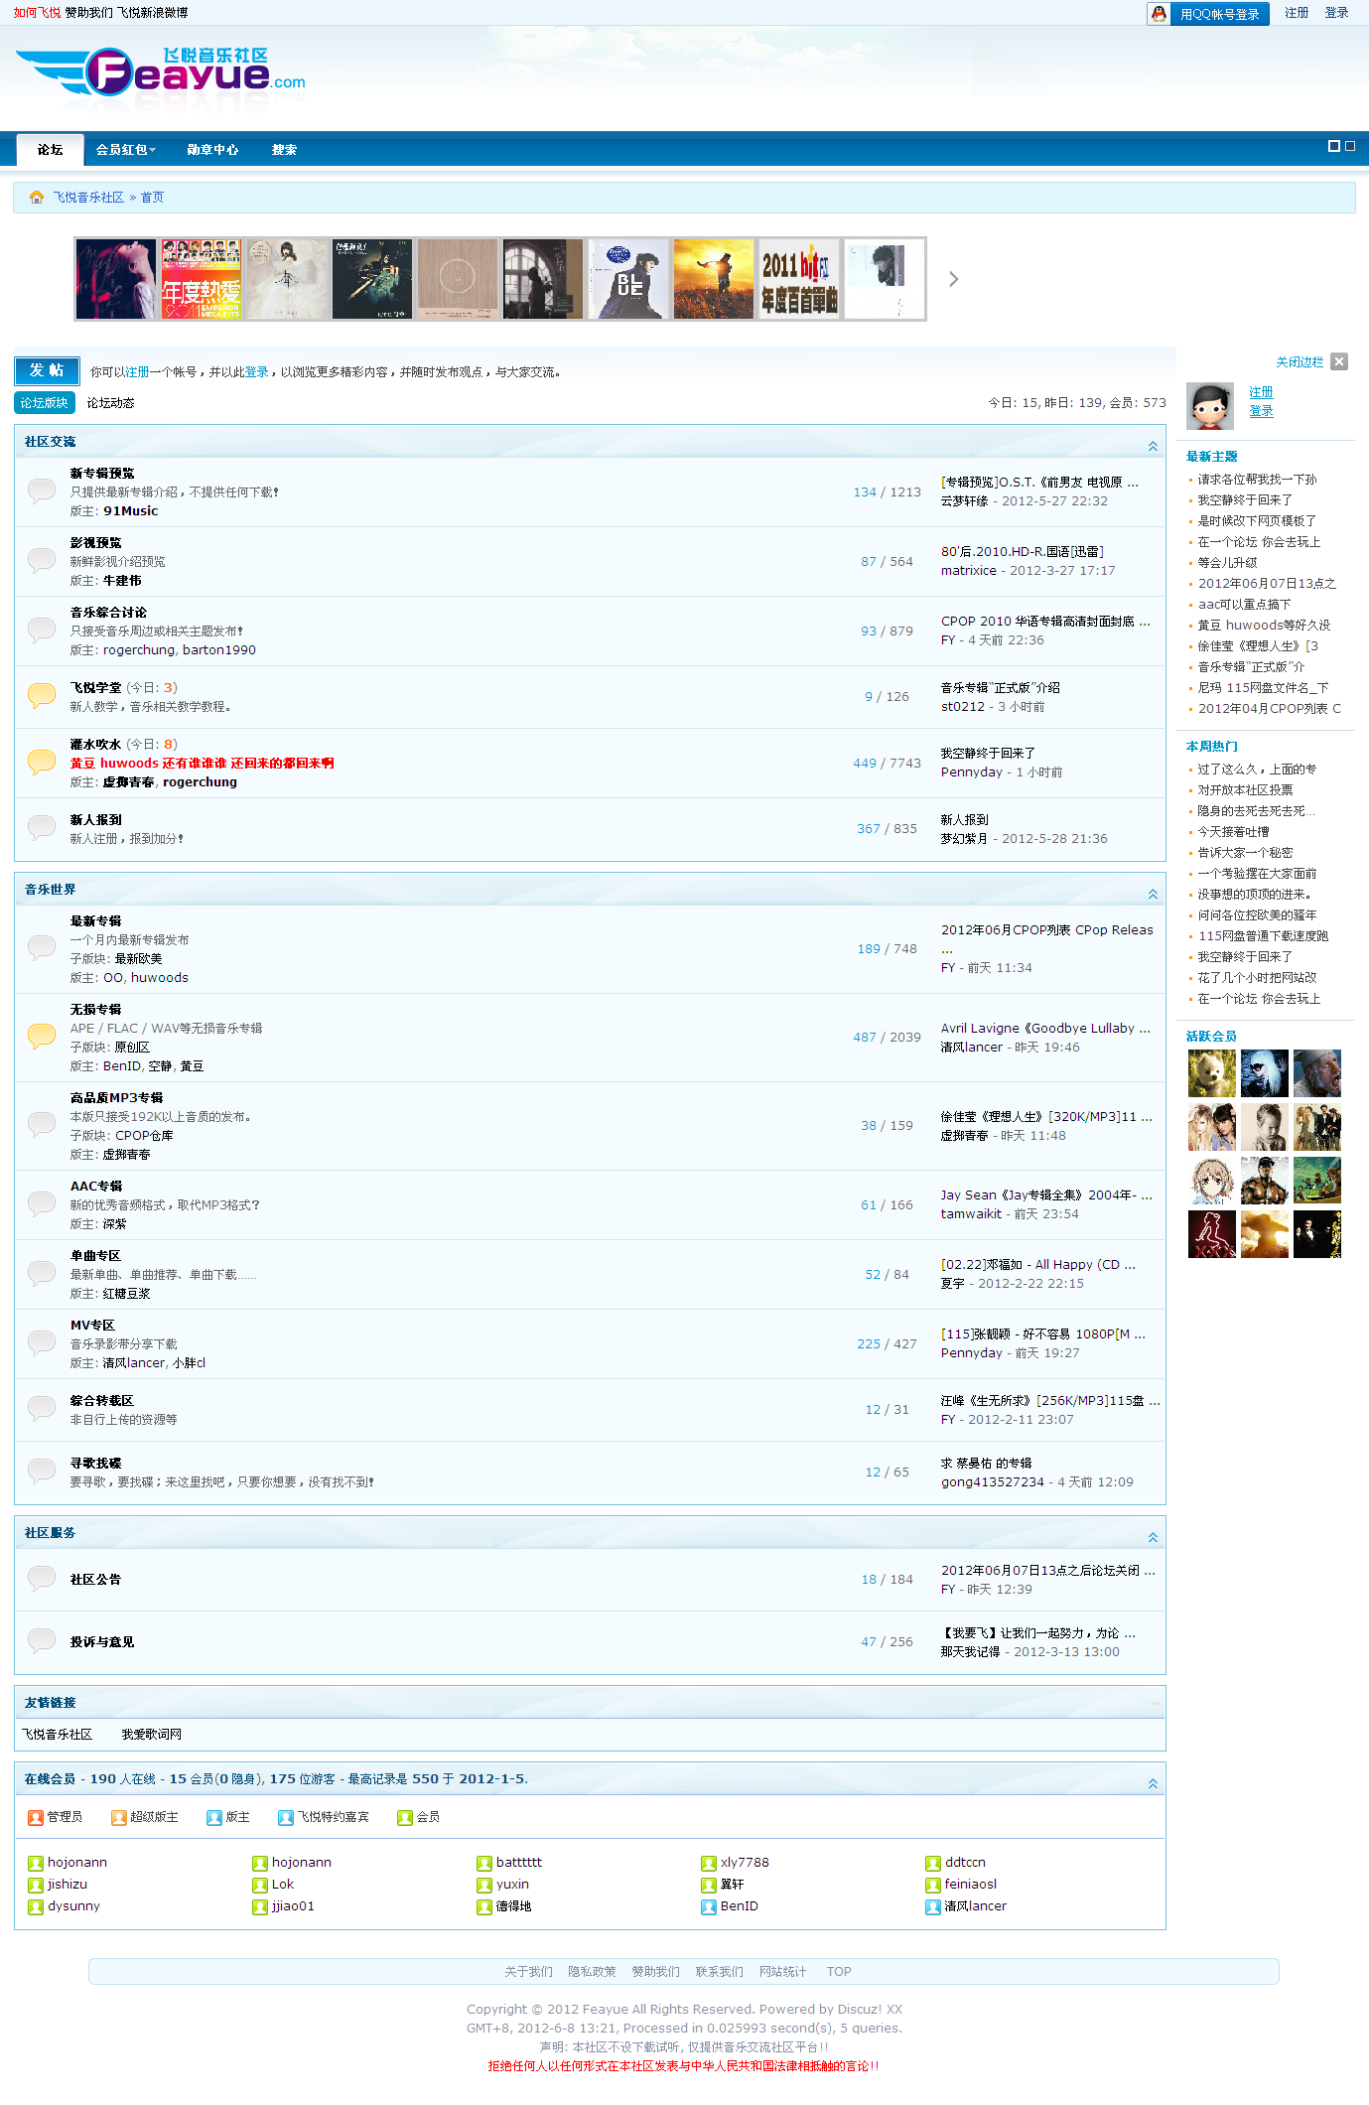
Task: Click the user icon beside BenID
Action: tap(709, 1906)
